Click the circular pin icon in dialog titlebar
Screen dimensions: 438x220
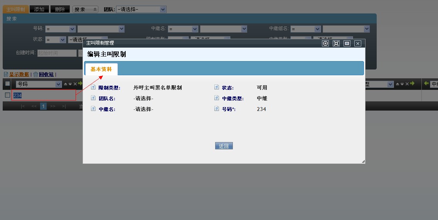click(325, 43)
